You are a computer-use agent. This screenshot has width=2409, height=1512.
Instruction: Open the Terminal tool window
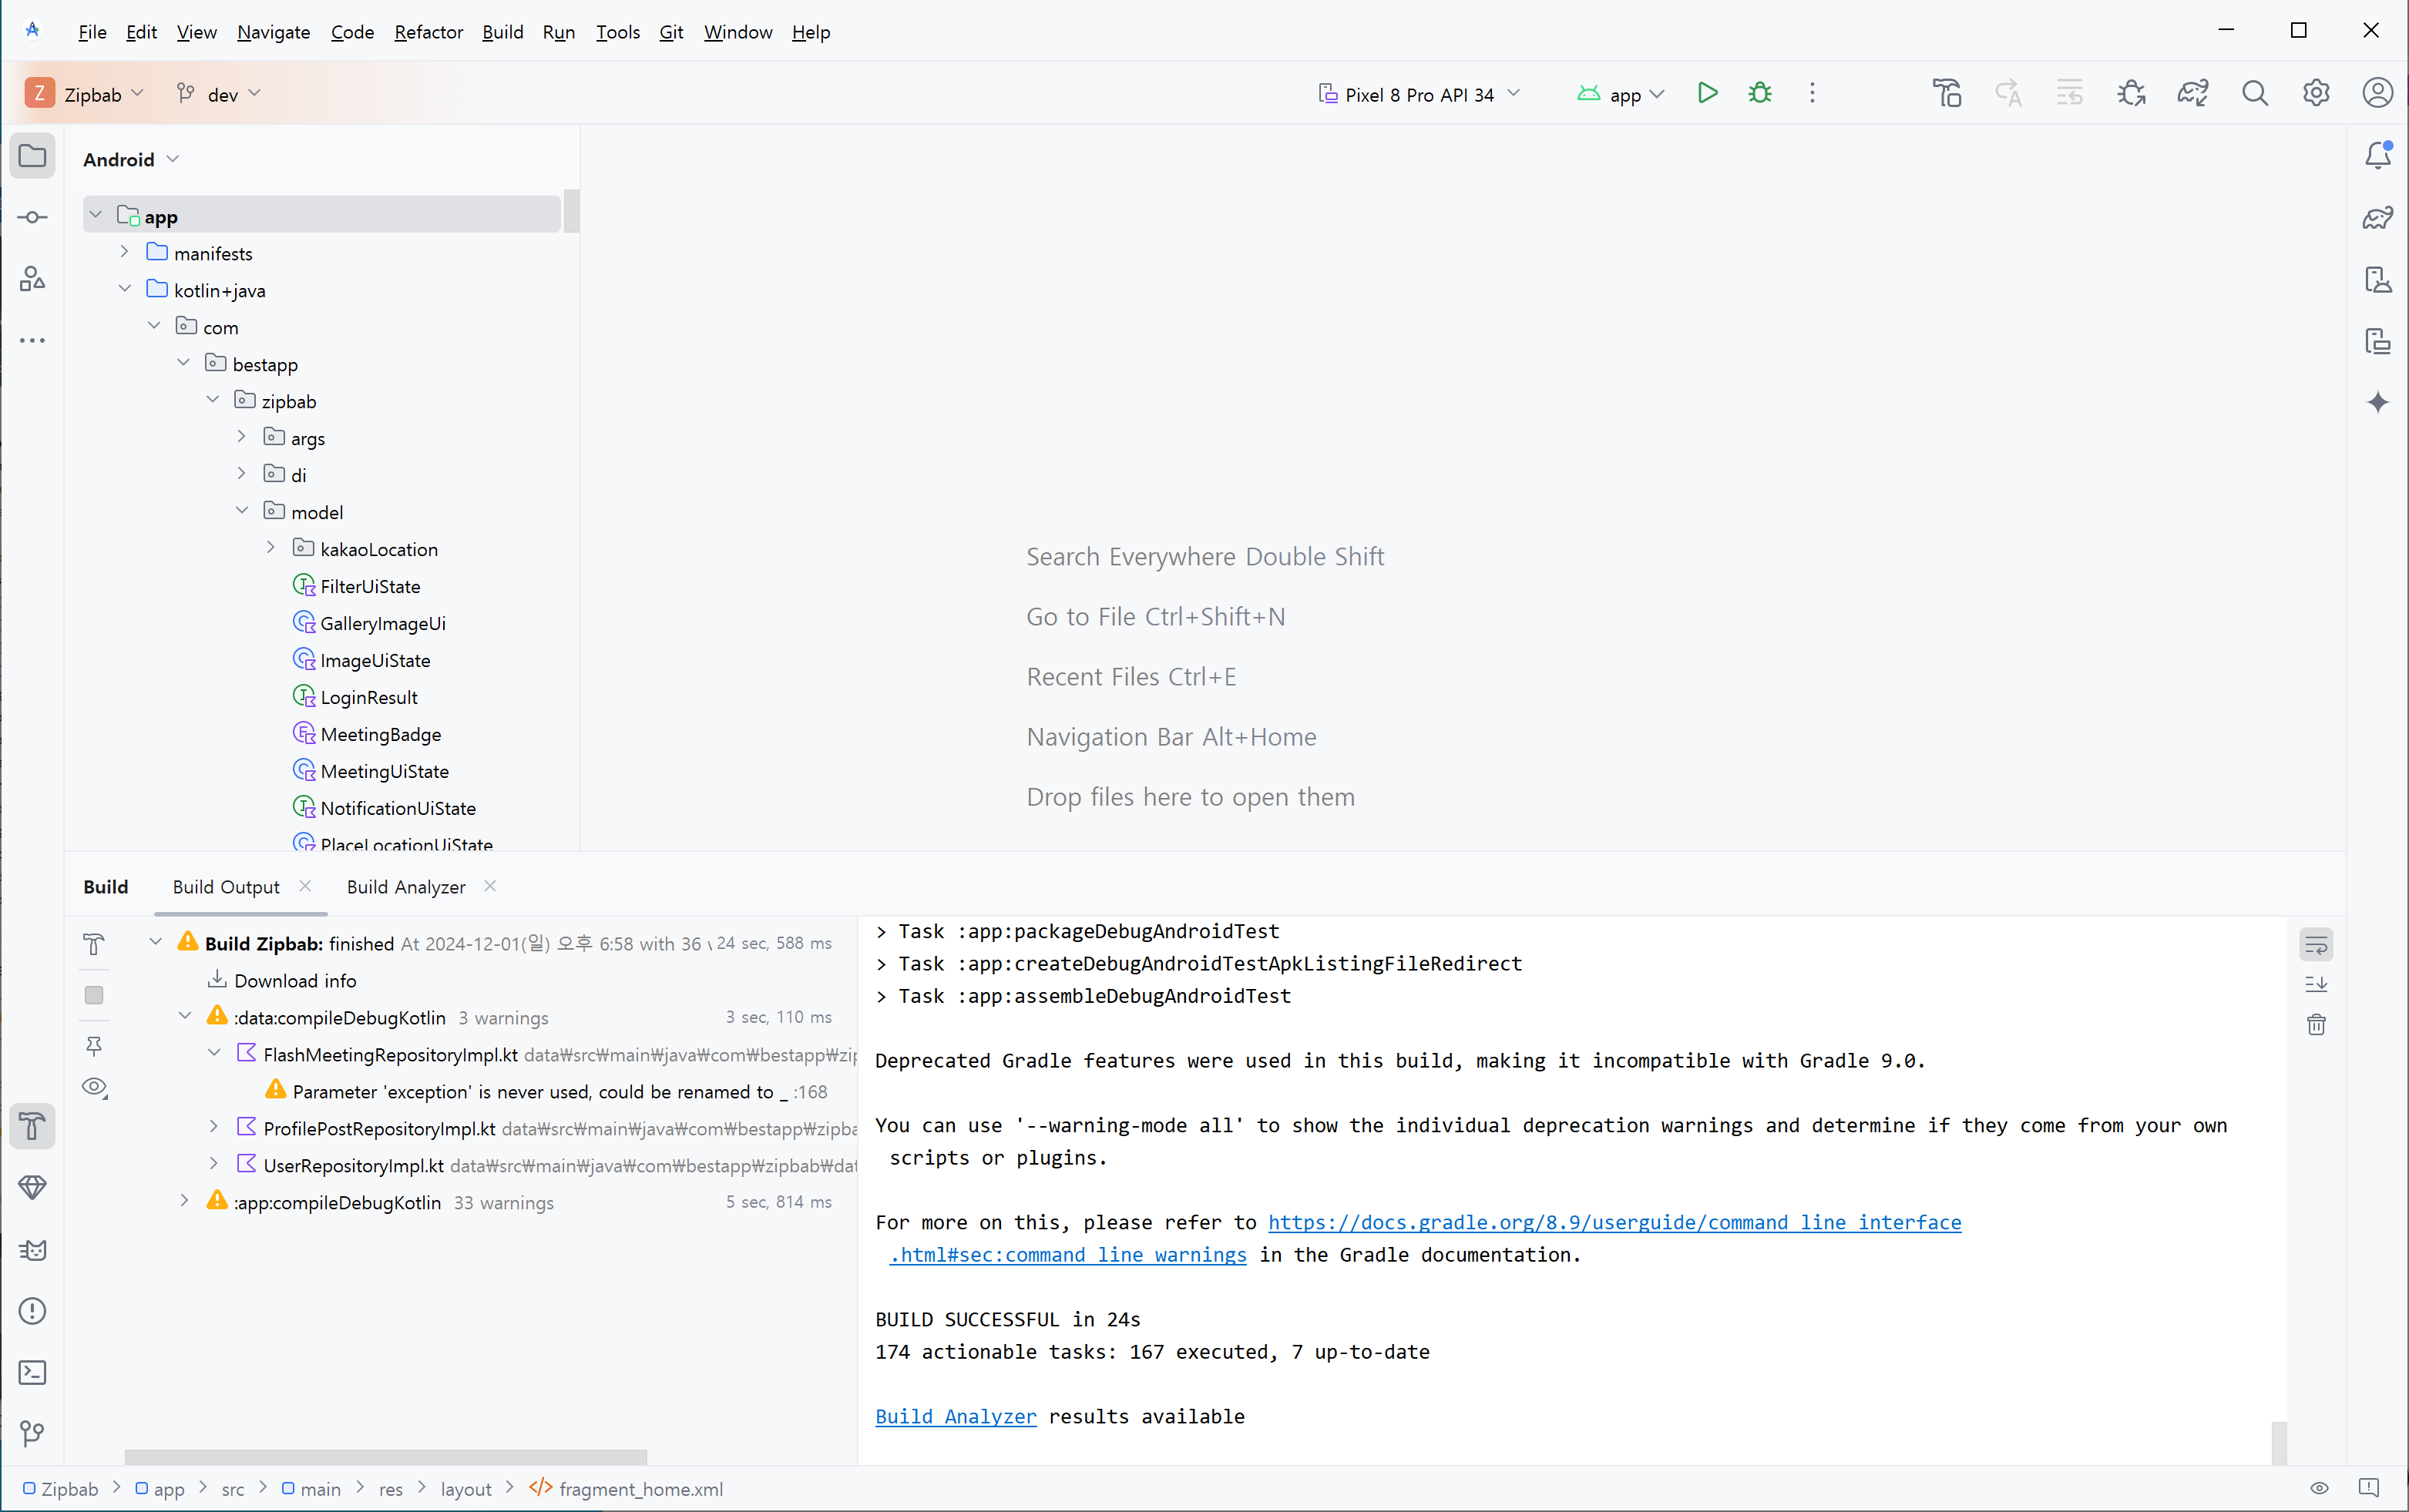point(32,1372)
